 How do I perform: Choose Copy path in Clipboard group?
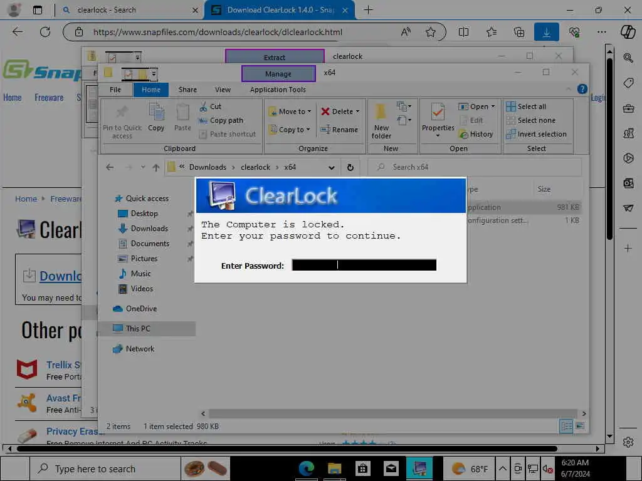pyautogui.click(x=221, y=120)
